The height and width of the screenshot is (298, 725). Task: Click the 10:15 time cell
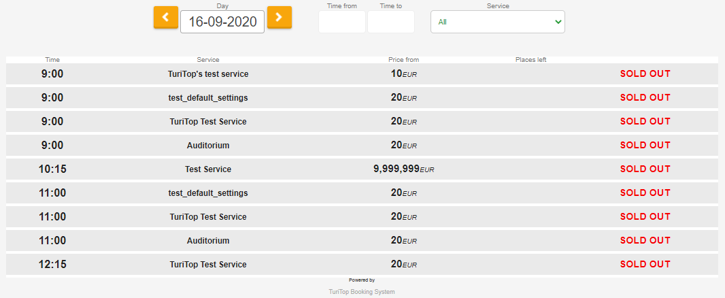pyautogui.click(x=52, y=169)
